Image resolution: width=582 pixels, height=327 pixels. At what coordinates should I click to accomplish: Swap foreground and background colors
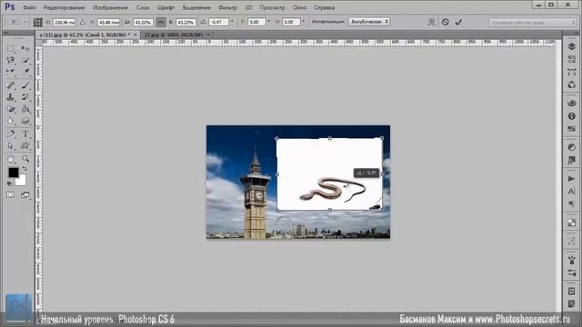click(25, 169)
